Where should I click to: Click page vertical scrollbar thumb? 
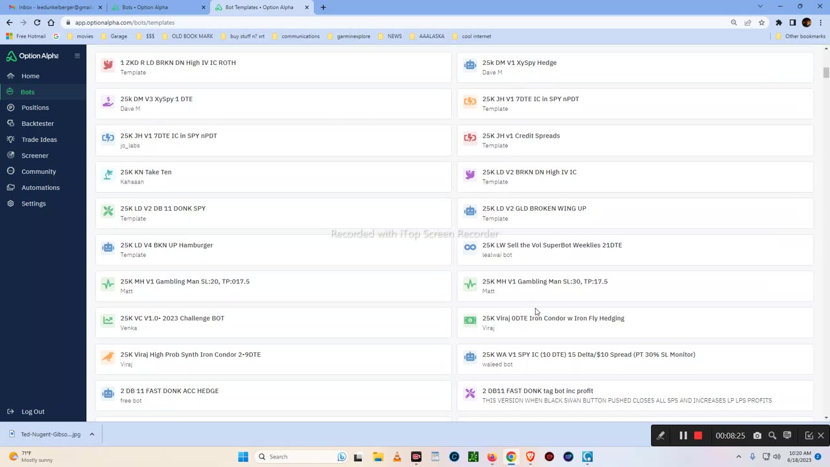[x=826, y=72]
